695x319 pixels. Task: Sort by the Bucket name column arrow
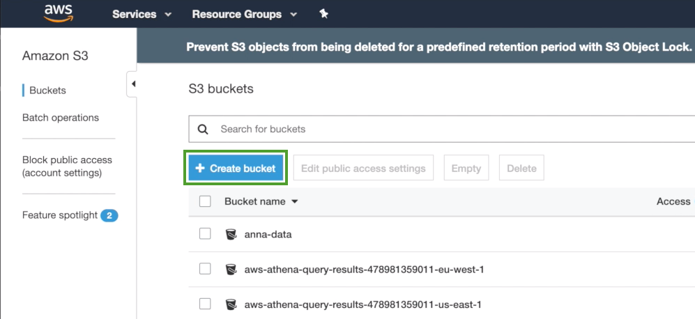pos(295,202)
